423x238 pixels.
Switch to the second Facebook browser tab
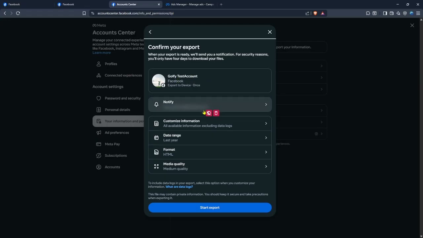[x=81, y=4]
